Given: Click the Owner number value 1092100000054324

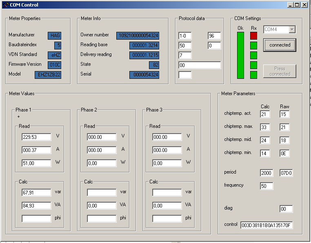Looking at the screenshot, I should pyautogui.click(x=138, y=36).
